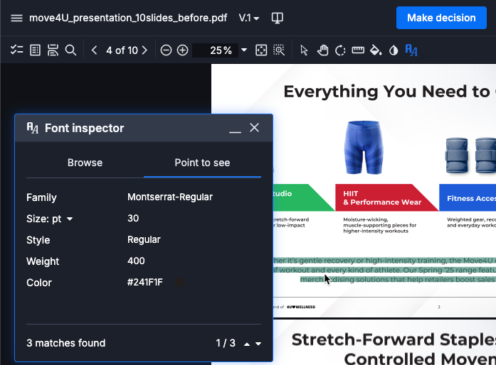Toggle the contrast separation tool icon
496x365 pixels.
[x=394, y=50]
